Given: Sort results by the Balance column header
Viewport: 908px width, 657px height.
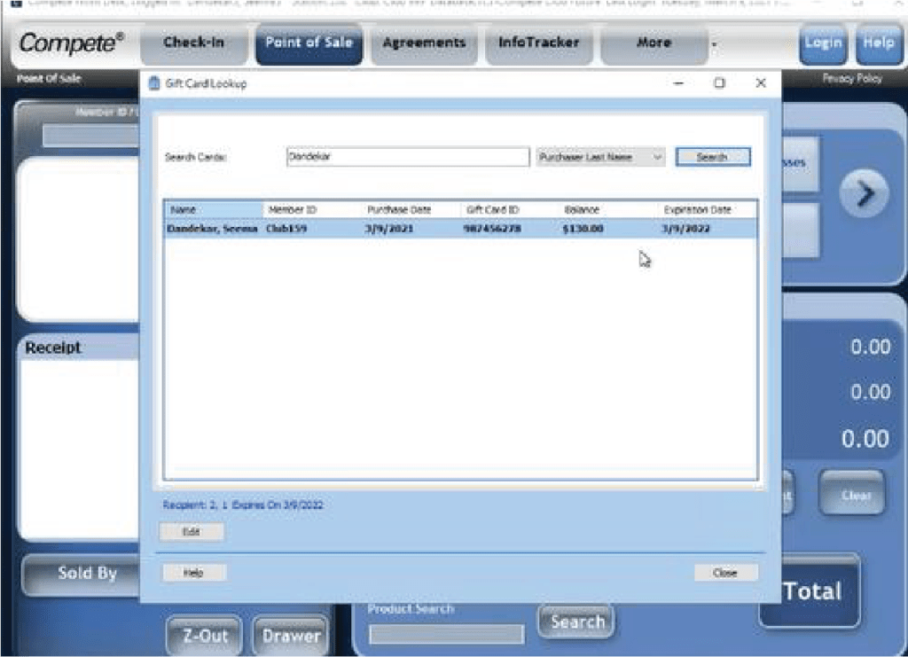Looking at the screenshot, I should click(609, 209).
